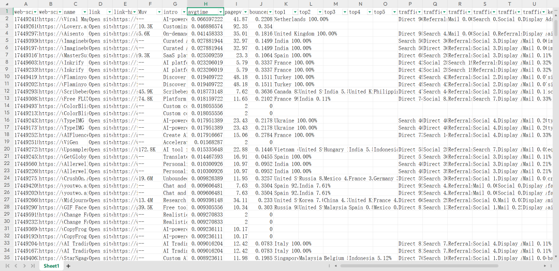Jump to the first sheet with navigation arrow
The image size is (559, 271).
pos(8,266)
